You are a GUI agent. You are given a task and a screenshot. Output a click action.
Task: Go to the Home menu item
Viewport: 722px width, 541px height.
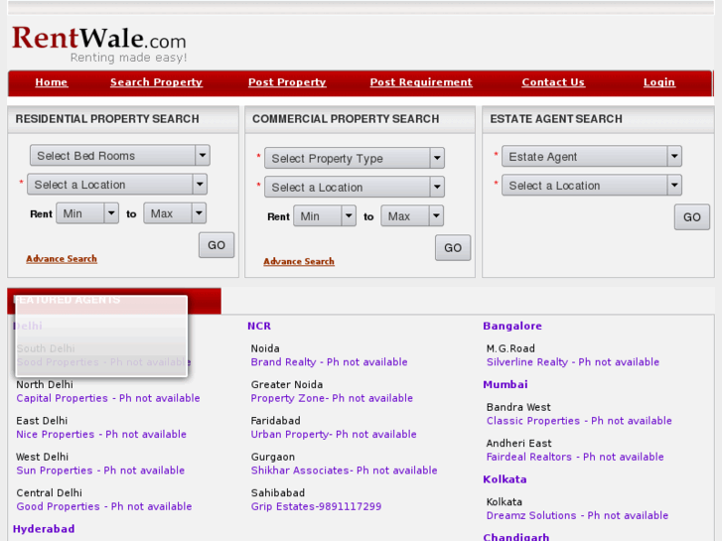51,82
